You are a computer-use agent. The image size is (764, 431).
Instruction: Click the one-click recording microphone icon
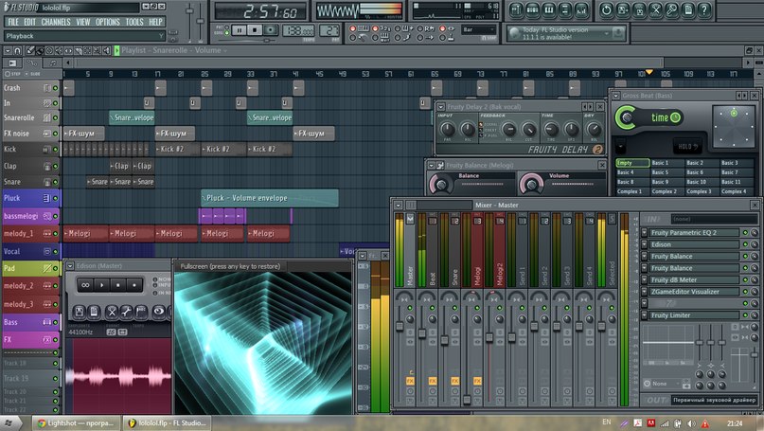[671, 9]
